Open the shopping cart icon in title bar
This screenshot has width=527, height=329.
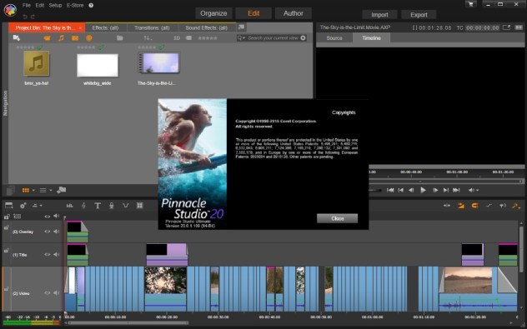[x=470, y=4]
